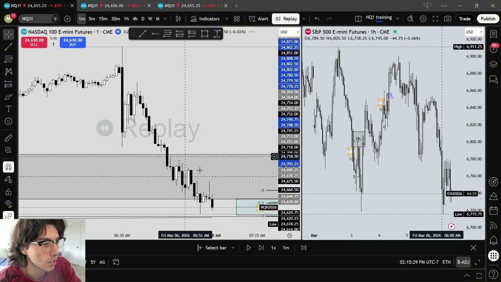Open USD currency dropdown on S&P 500 chart

coord(474,32)
